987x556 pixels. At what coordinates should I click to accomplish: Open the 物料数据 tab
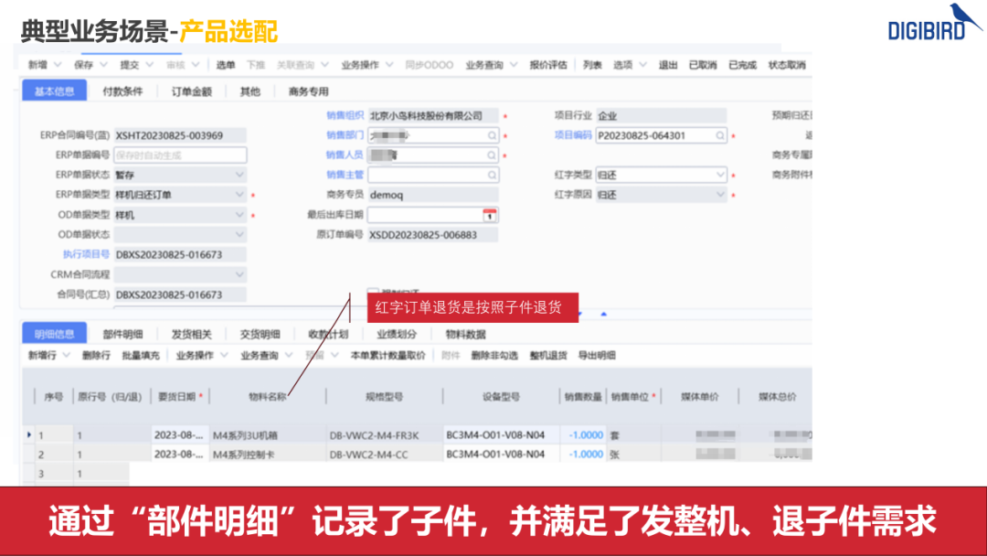point(465,334)
